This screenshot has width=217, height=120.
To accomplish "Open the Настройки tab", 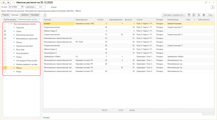I will (34, 15).
